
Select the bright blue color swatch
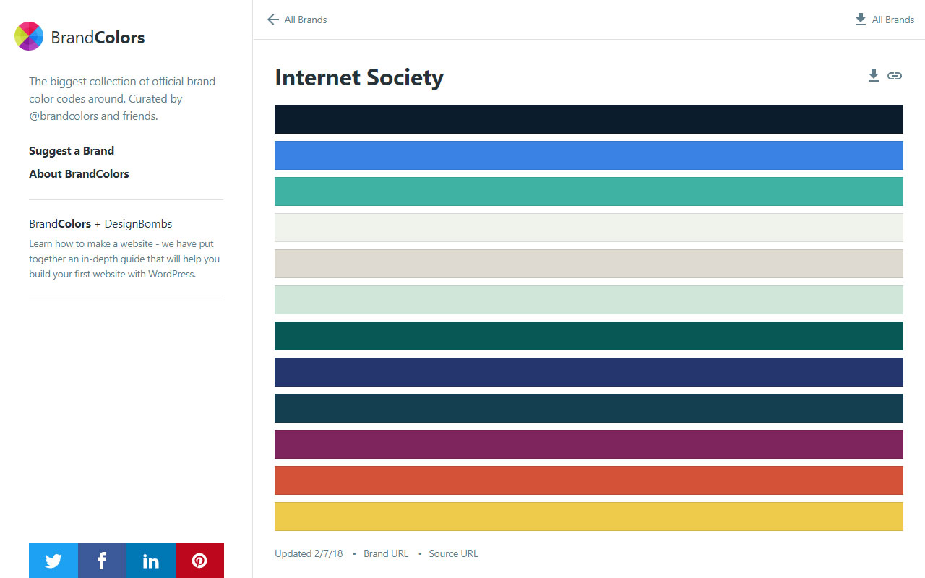pyautogui.click(x=589, y=155)
